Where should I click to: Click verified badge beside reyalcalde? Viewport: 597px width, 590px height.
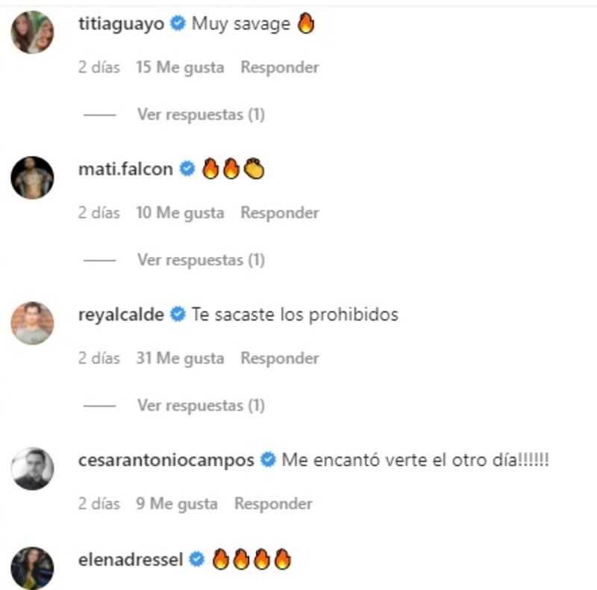coord(178,314)
